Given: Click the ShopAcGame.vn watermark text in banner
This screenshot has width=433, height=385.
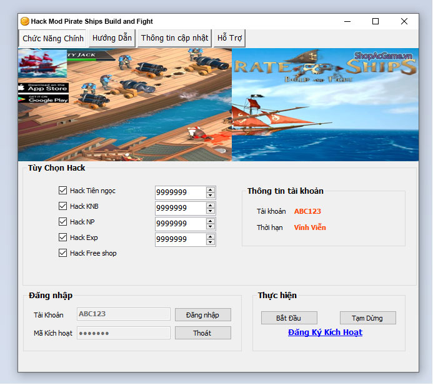Looking at the screenshot, I should coord(383,56).
